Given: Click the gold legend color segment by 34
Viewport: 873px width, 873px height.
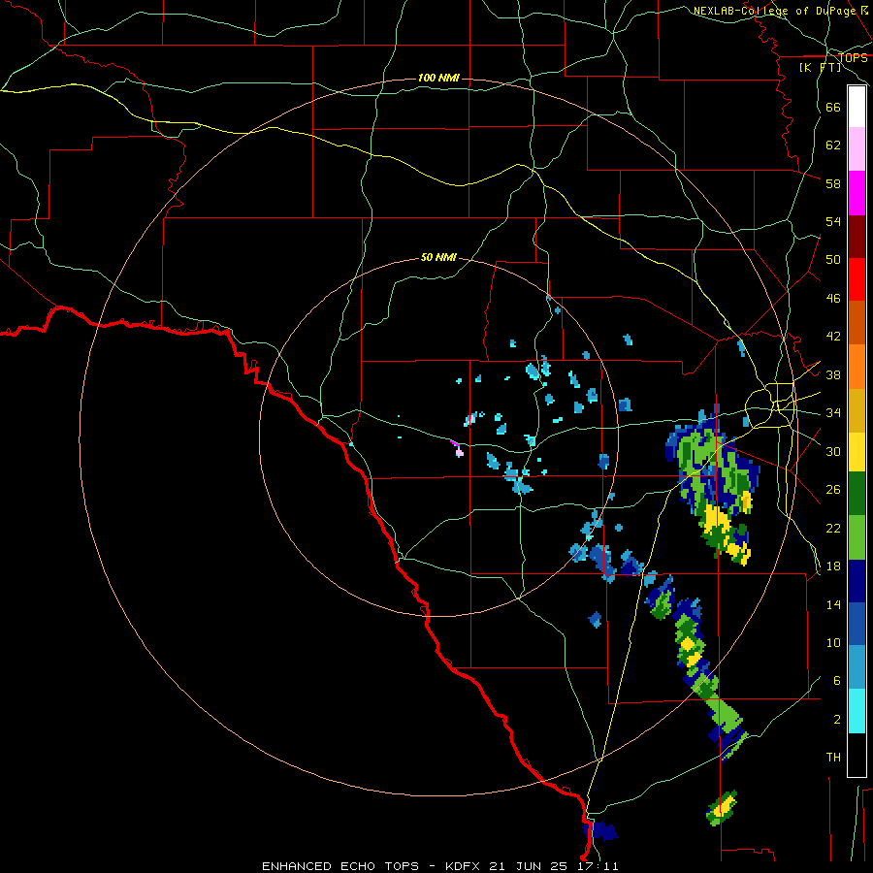Looking at the screenshot, I should [857, 409].
